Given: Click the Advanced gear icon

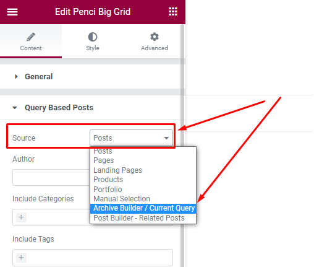Looking at the screenshot, I should [155, 37].
